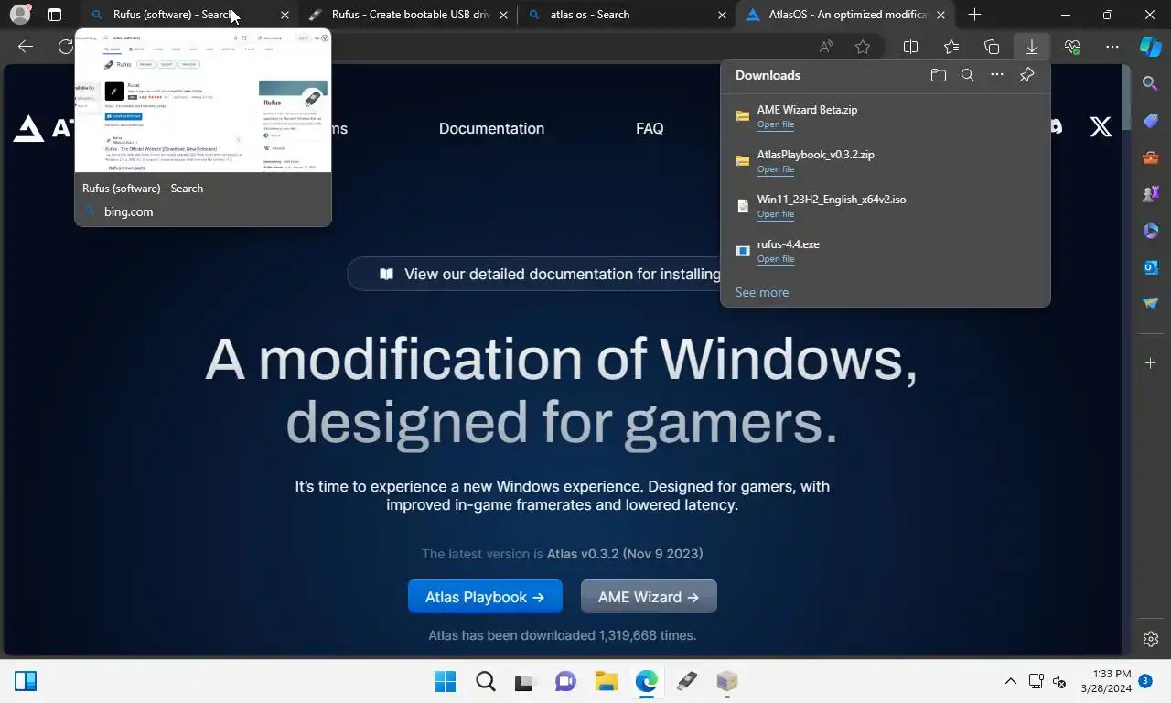Open sidebar Tools briefcase icon
This screenshot has width=1171, height=703.
1151,157
